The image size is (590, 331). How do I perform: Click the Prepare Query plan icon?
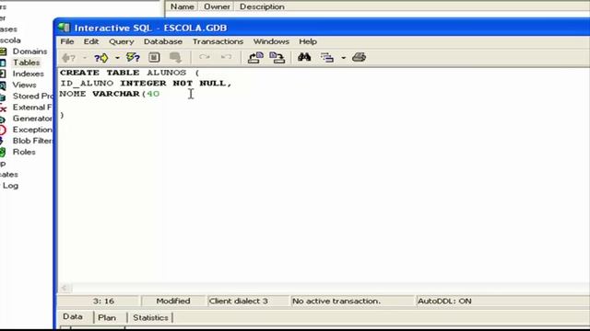point(154,57)
